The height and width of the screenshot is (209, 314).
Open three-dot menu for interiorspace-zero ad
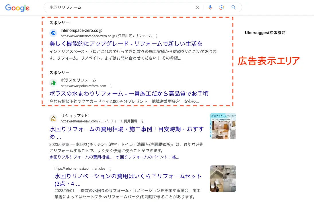[157, 36]
